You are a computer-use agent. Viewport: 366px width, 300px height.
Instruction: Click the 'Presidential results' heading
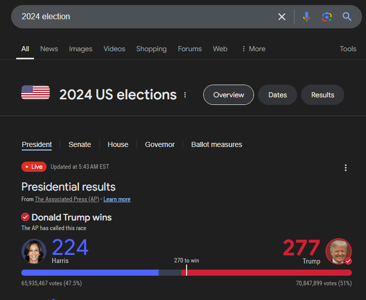click(x=68, y=187)
